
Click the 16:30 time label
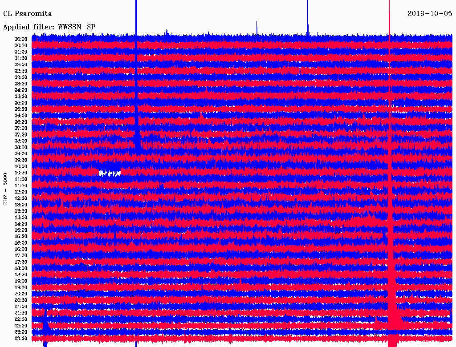click(21, 250)
